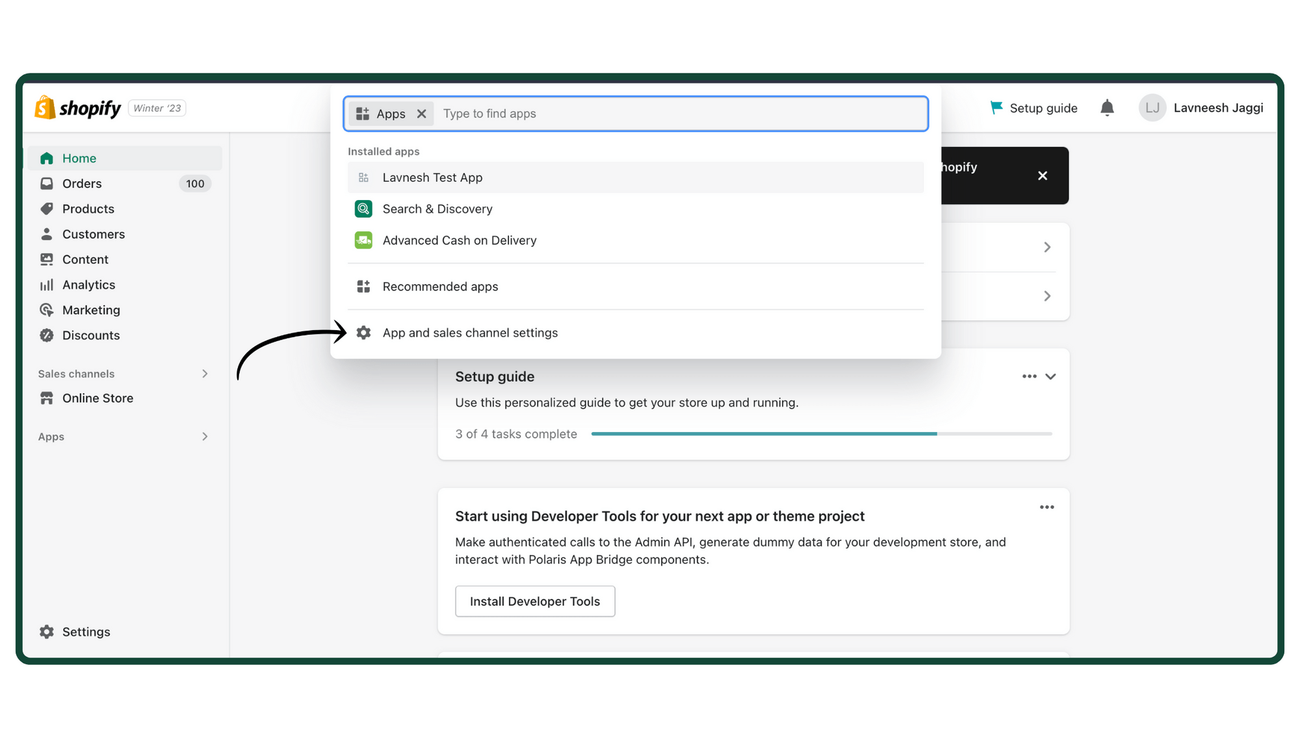The height and width of the screenshot is (731, 1300).
Task: Click the notification bell icon
Action: click(x=1107, y=108)
